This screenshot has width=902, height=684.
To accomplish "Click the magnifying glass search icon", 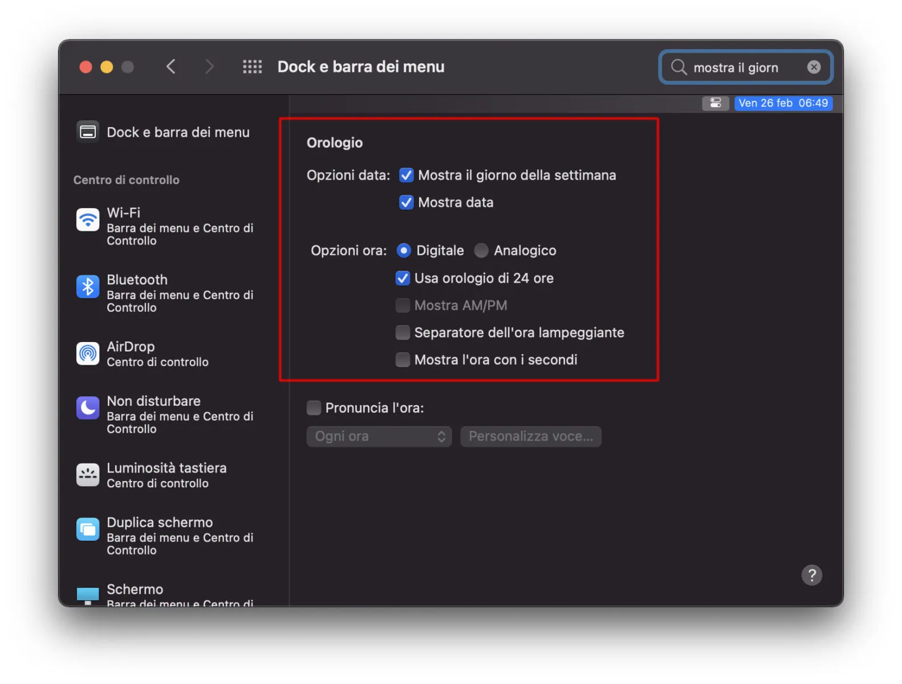I will [678, 67].
